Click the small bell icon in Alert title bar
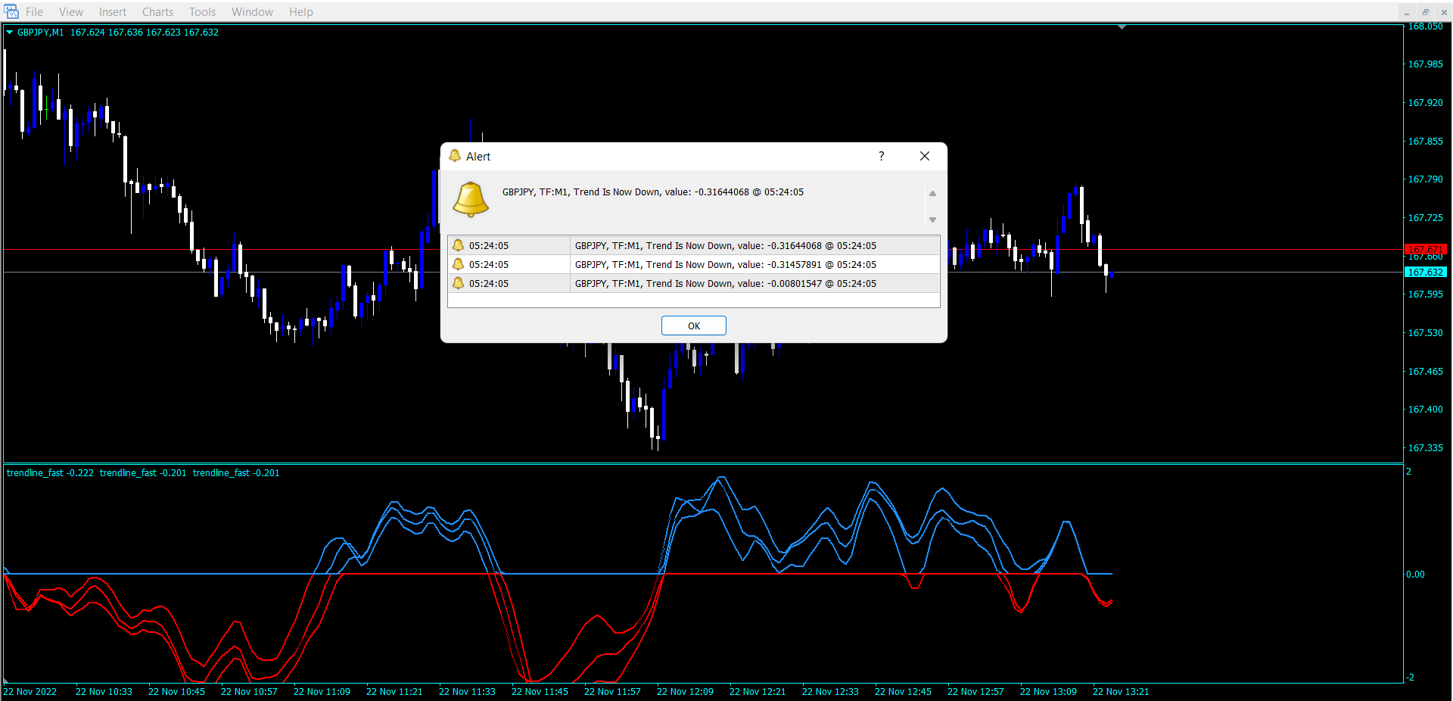1453x701 pixels. coord(455,156)
